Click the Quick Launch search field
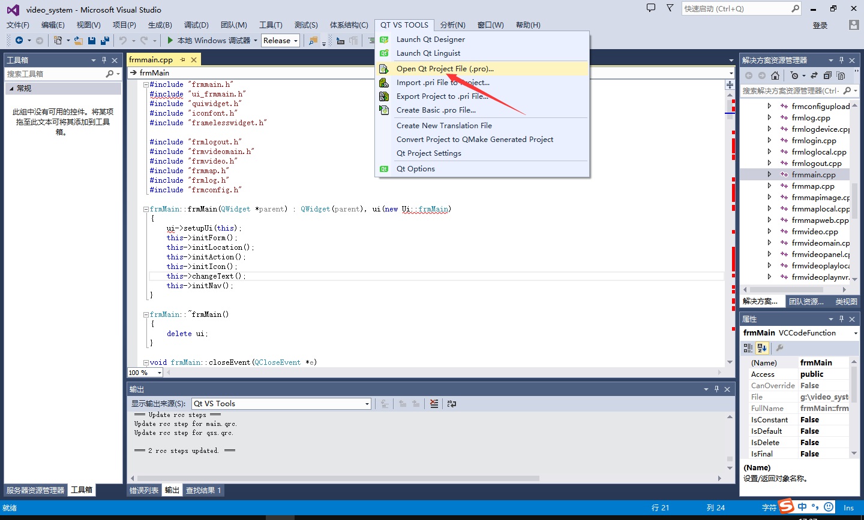 [736, 9]
